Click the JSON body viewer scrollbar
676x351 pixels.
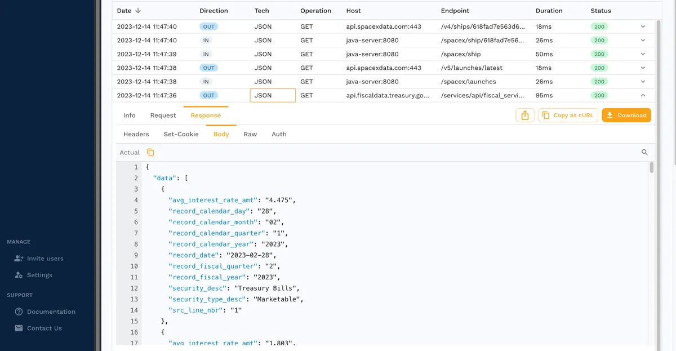point(651,168)
